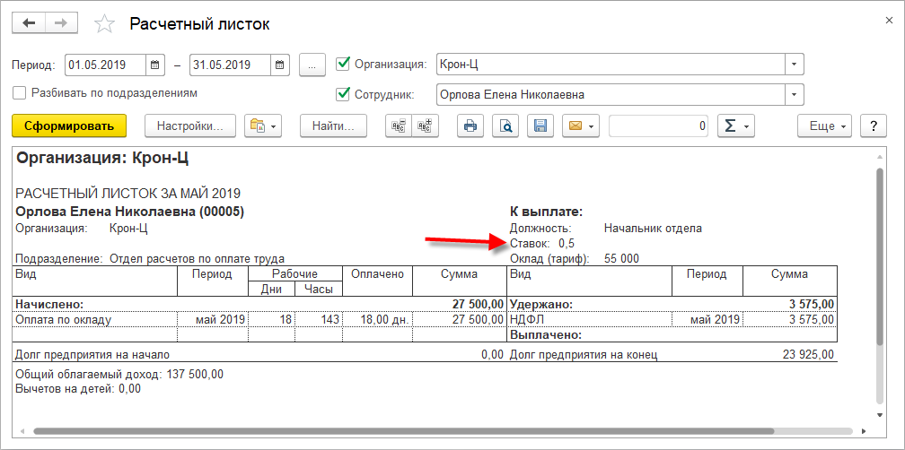Click the Найти button
Viewport: 905px width, 450px height.
333,126
